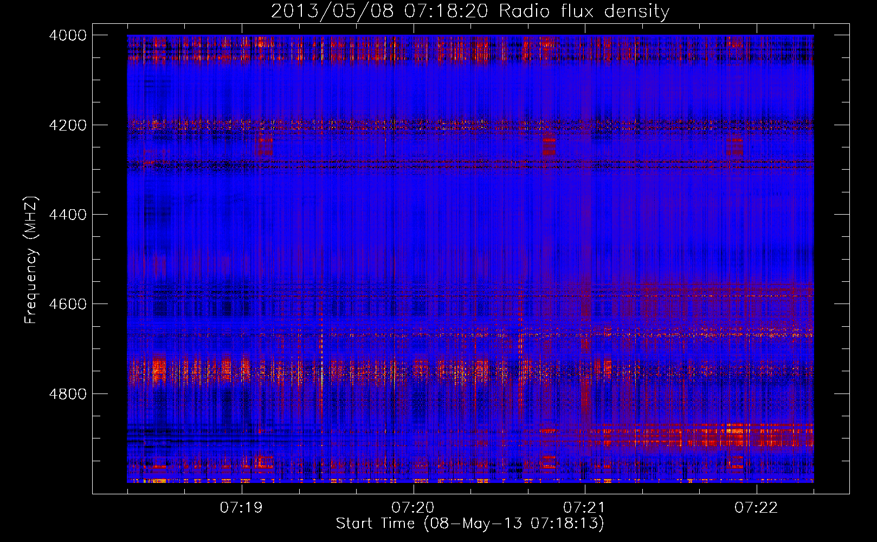Click the 4000 frequency tick label
This screenshot has width=877, height=542.
[x=68, y=35]
